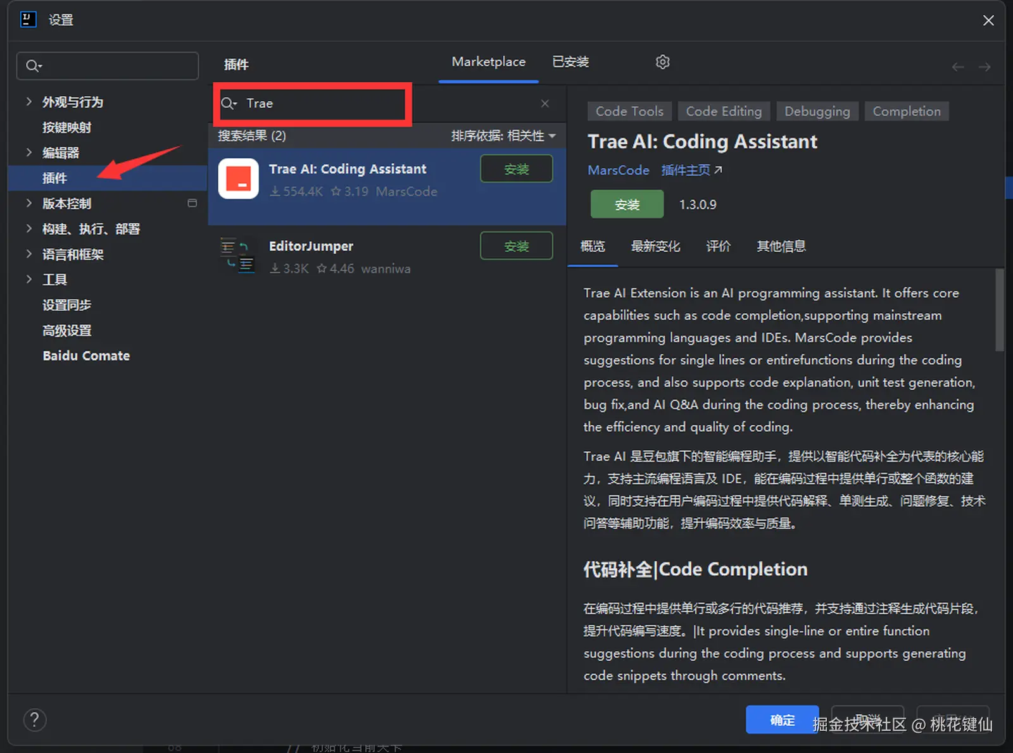Viewport: 1013px width, 753px height.
Task: Click the EditorJumper plugin icon
Action: point(237,256)
